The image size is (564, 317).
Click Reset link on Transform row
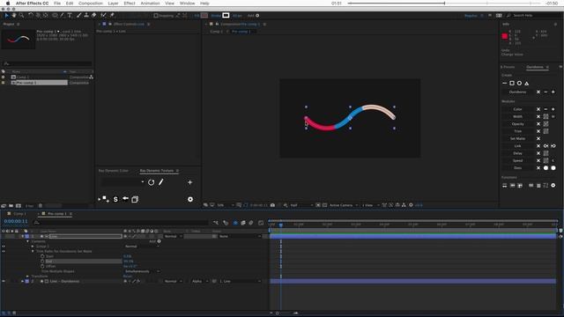pos(127,276)
